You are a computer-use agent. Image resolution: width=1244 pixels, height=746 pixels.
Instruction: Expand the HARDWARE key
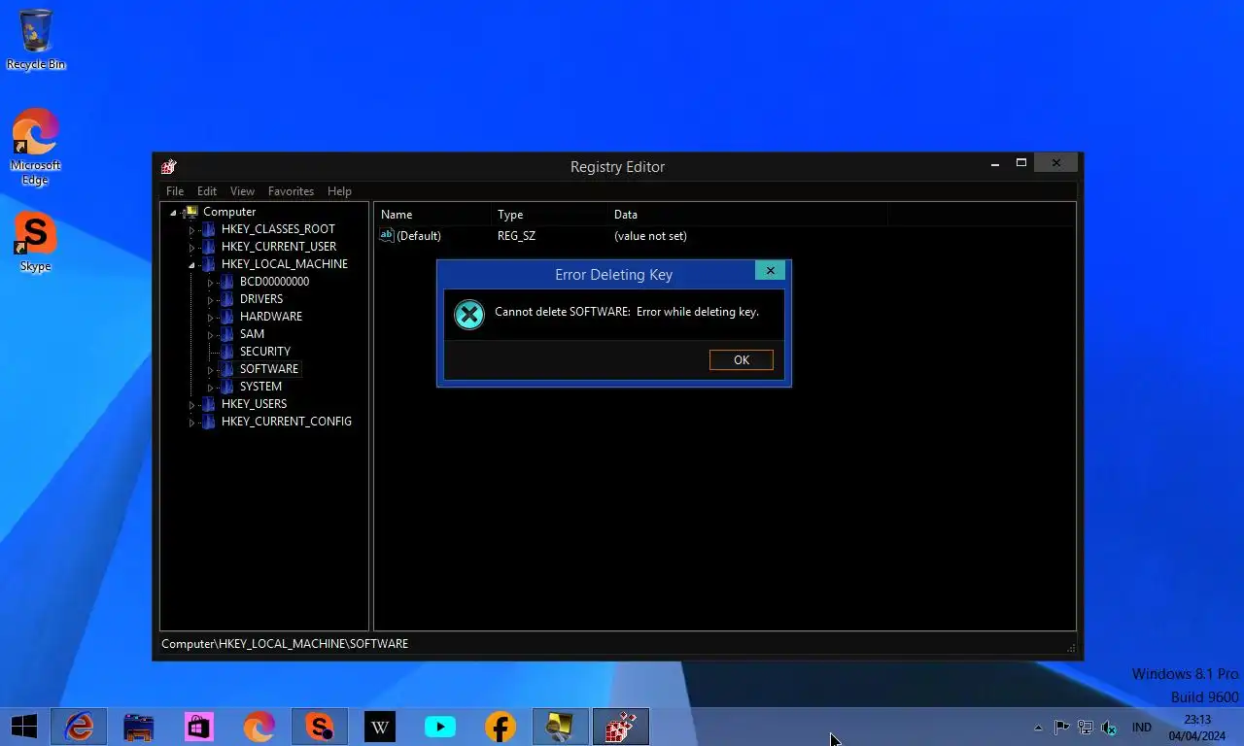(211, 318)
